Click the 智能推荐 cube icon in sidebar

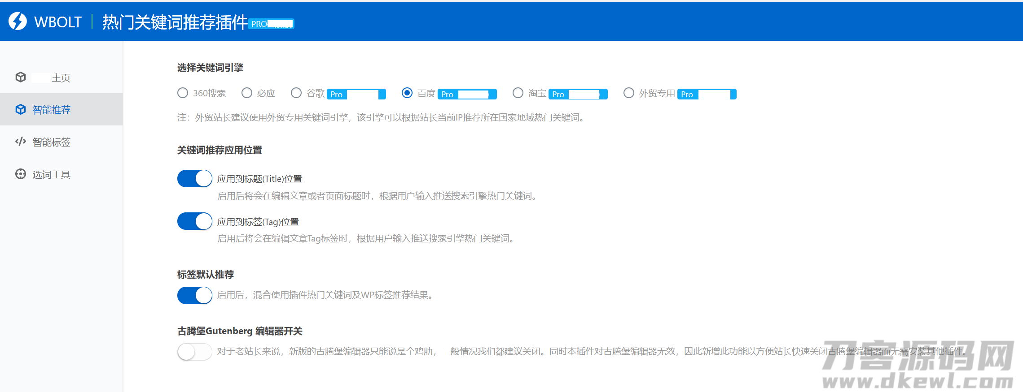coord(21,109)
